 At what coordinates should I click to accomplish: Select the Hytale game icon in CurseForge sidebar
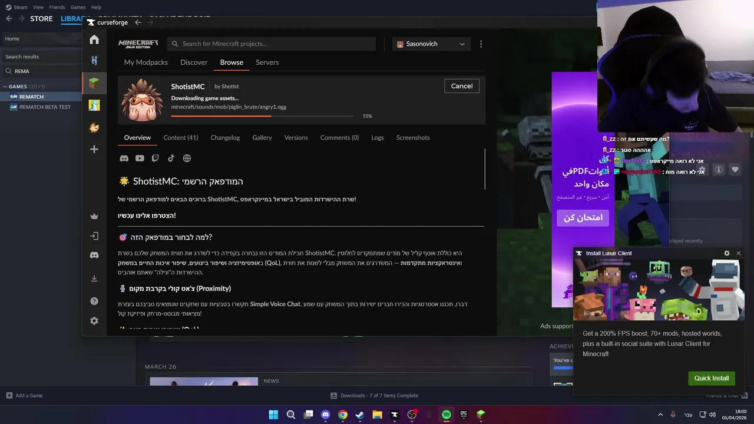click(94, 61)
